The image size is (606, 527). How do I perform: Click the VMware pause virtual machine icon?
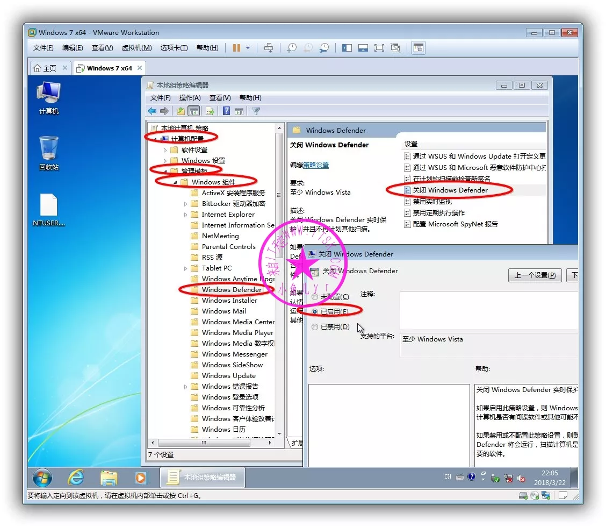236,48
